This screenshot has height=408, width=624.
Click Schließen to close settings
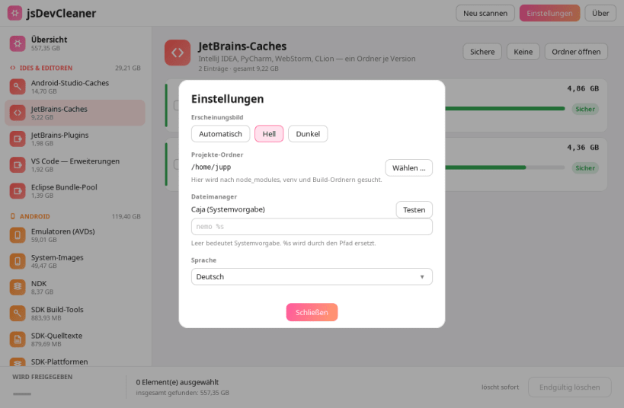312,312
